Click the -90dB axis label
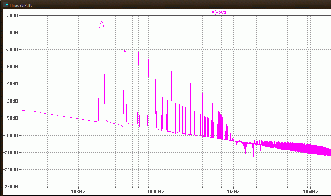The height and width of the screenshot is (196, 331). pos(12,84)
